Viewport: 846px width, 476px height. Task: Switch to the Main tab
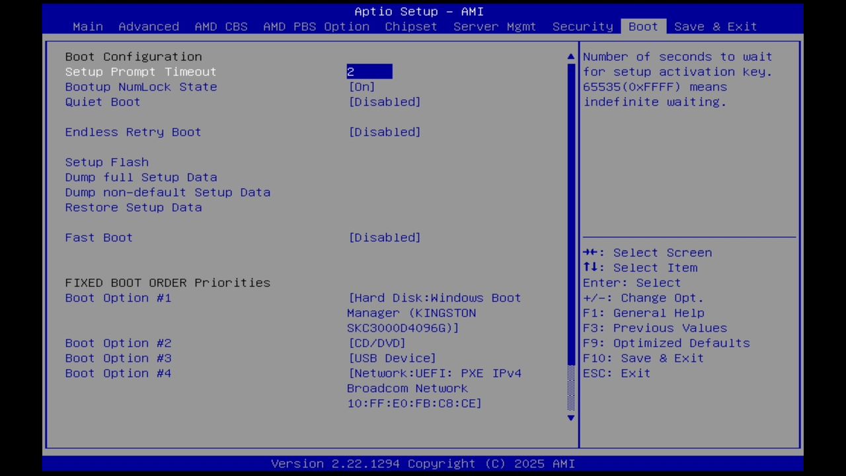pyautogui.click(x=87, y=26)
